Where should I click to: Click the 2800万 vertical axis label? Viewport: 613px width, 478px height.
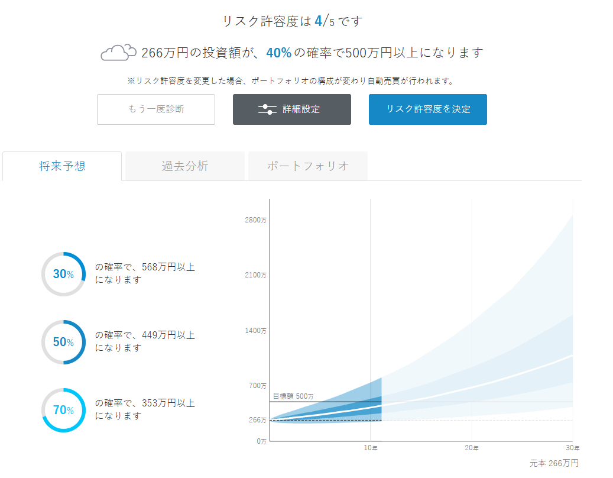[257, 219]
